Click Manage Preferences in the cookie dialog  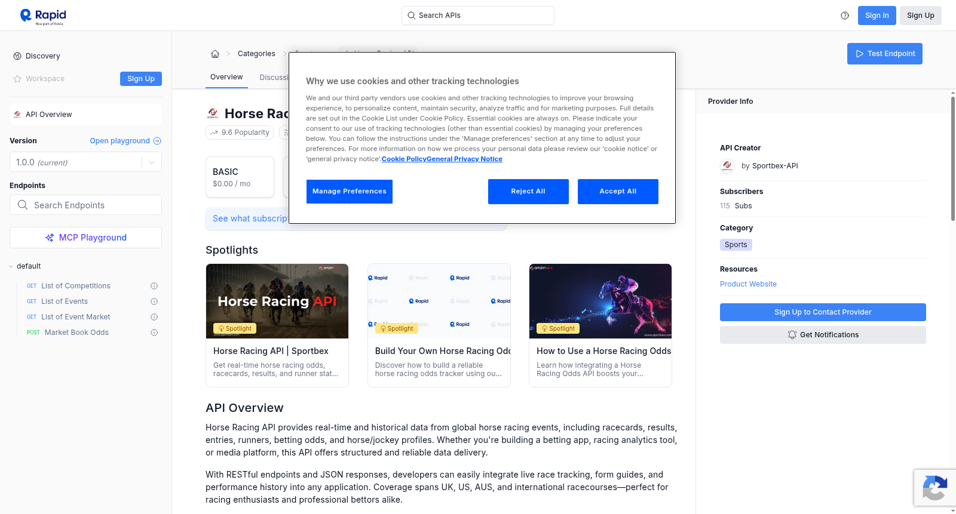(350, 192)
